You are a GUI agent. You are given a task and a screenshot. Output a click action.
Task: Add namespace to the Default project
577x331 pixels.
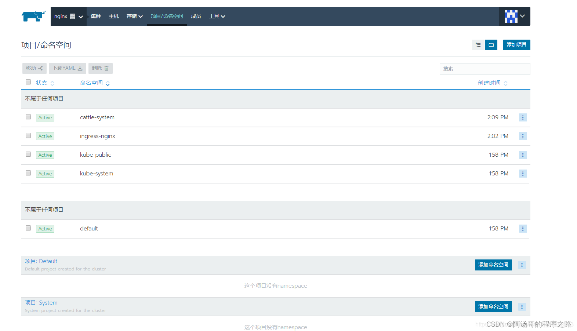(x=493, y=265)
